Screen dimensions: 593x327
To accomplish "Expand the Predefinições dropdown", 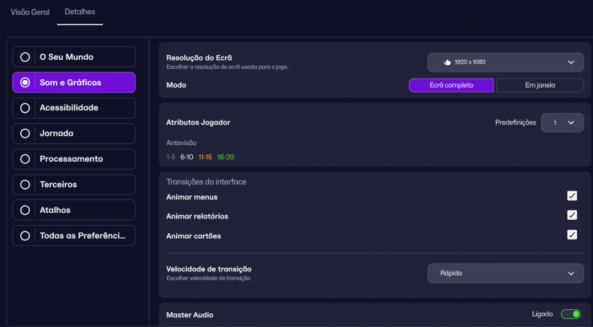I will pos(562,123).
